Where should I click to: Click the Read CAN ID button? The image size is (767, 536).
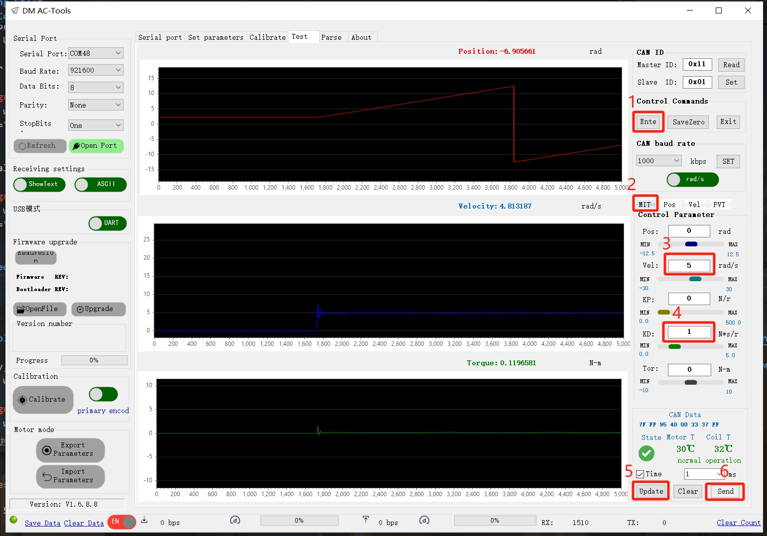(x=731, y=65)
